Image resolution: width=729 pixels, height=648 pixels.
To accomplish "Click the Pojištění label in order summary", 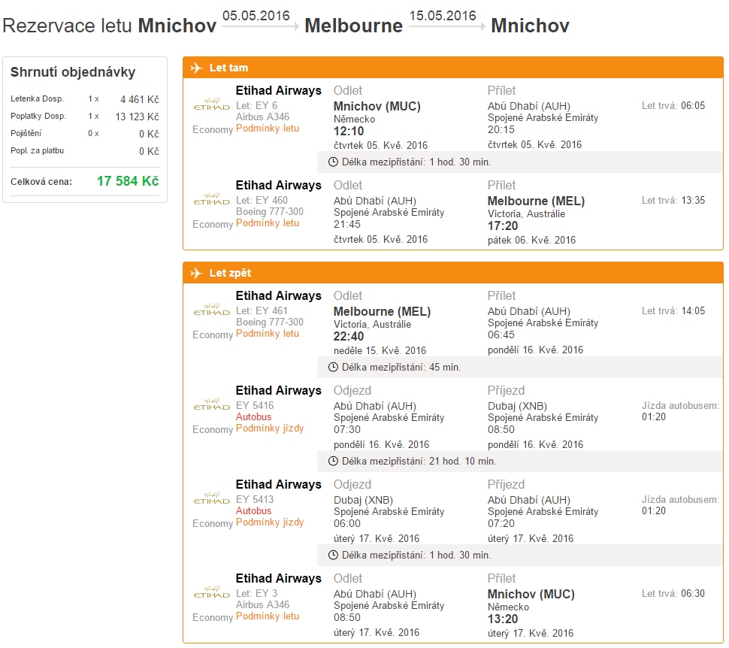I will point(26,134).
